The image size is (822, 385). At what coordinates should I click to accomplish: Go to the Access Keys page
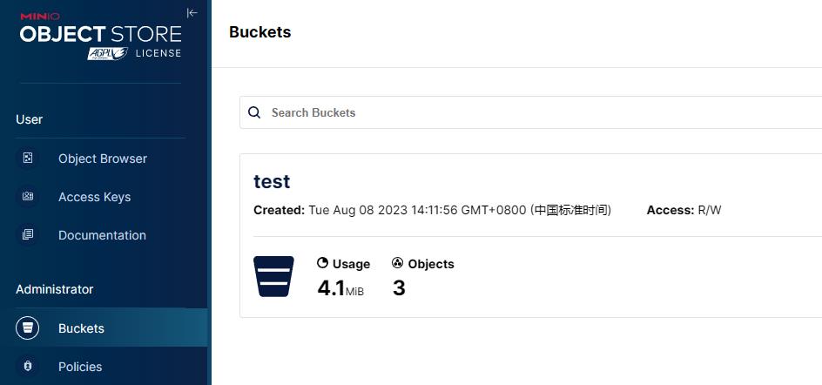tap(94, 197)
